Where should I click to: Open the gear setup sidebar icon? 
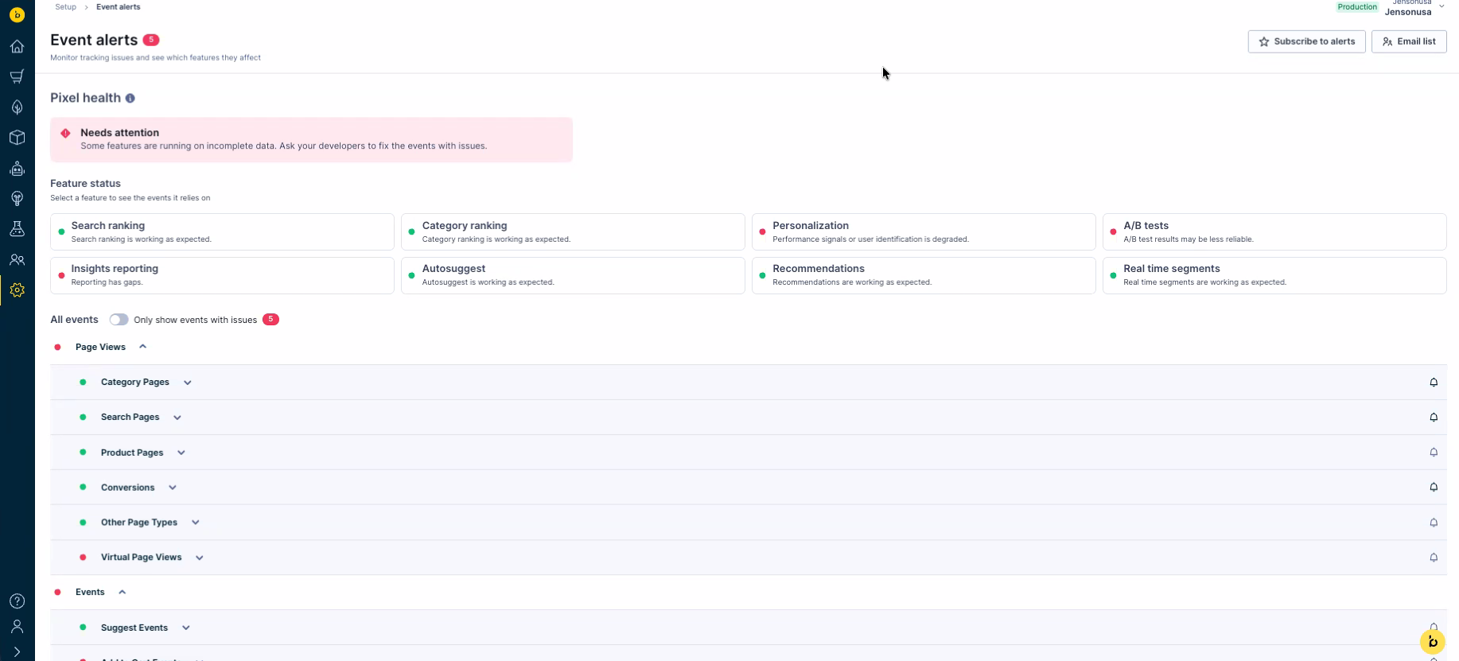coord(17,290)
